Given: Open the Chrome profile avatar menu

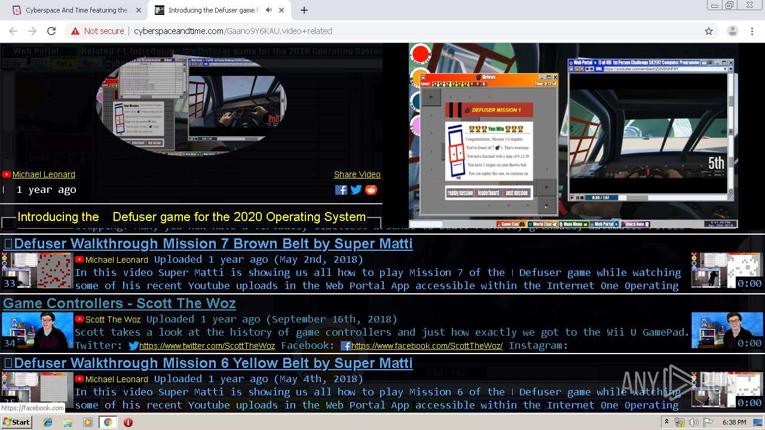Looking at the screenshot, I should [x=733, y=31].
